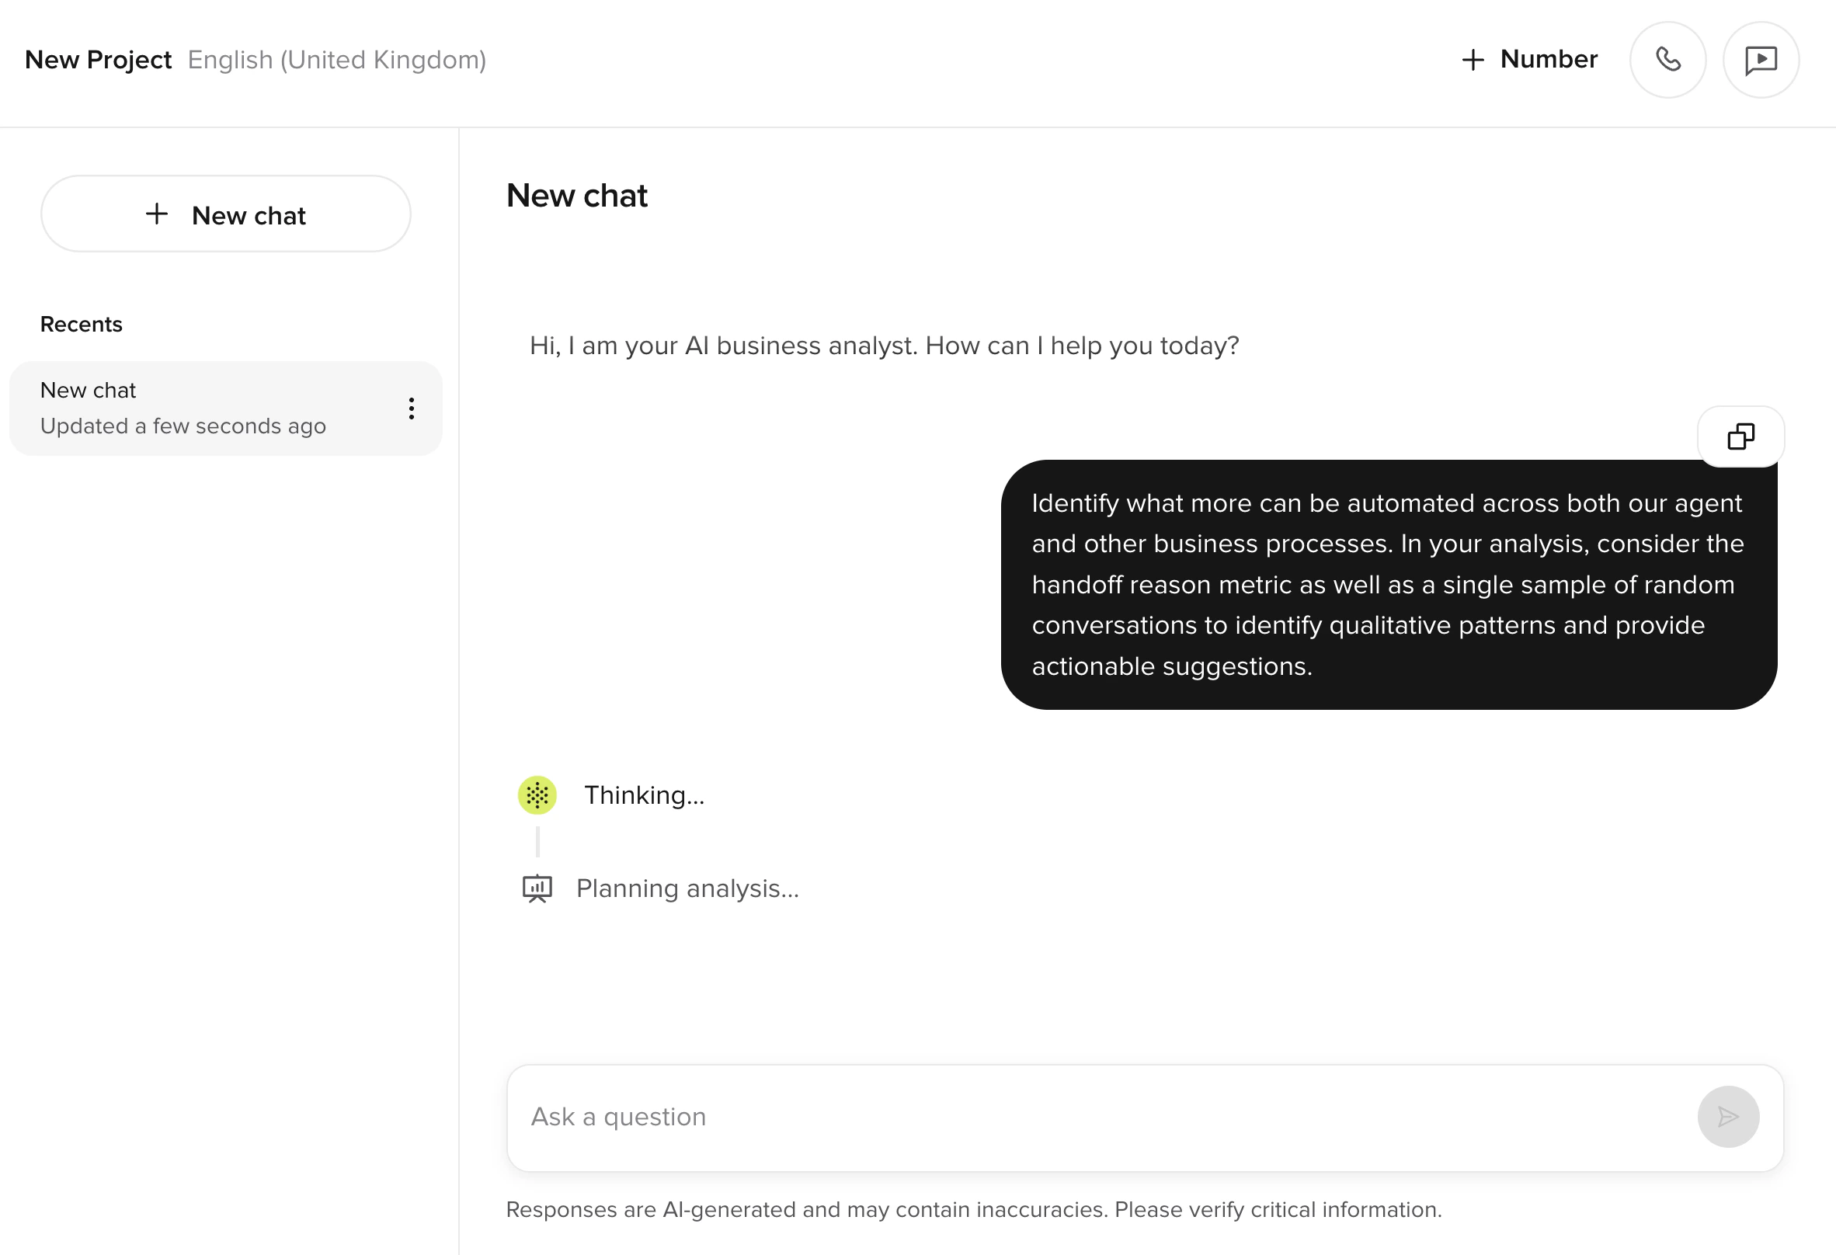Click the plus icon in New chat button

157,214
